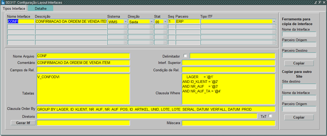Click Nome da Interface field in Ferramenta section
The image size is (327, 136).
pos(299,34)
